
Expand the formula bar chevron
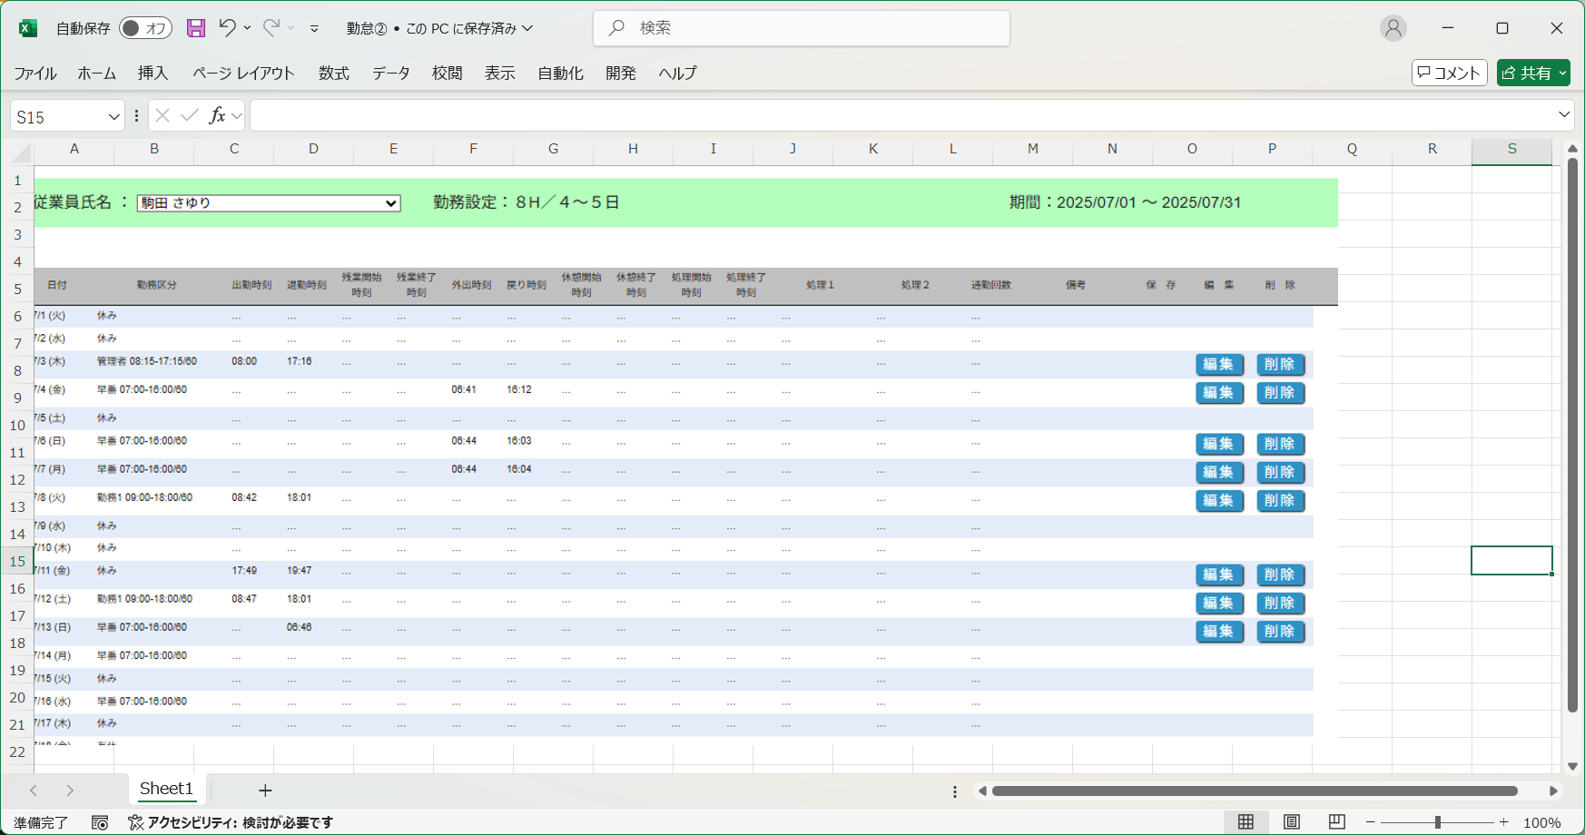(1564, 115)
